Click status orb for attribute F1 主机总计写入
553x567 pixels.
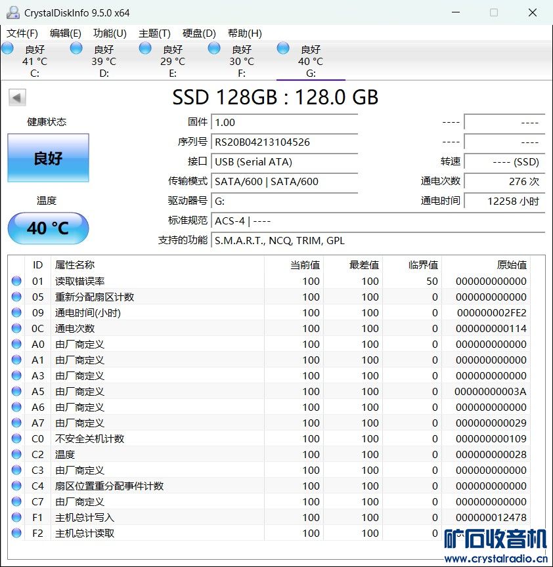[x=16, y=518]
